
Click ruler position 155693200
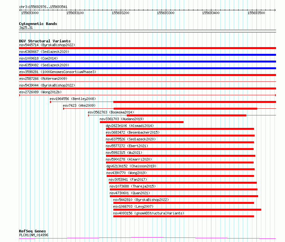120,13
